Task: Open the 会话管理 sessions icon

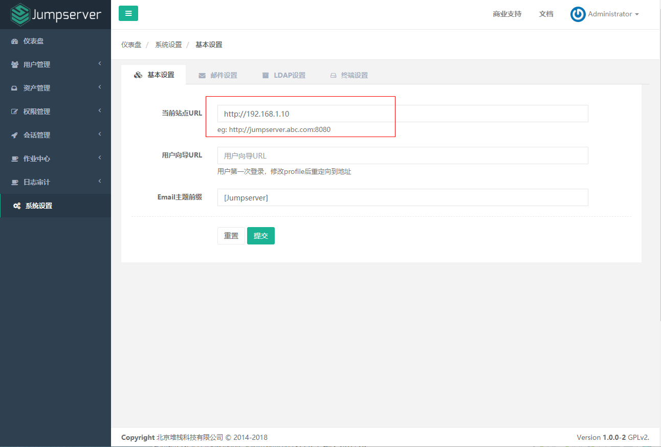Action: (x=15, y=135)
